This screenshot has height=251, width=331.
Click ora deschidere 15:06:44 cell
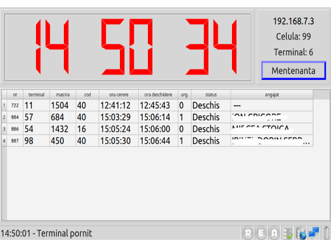[x=158, y=141]
